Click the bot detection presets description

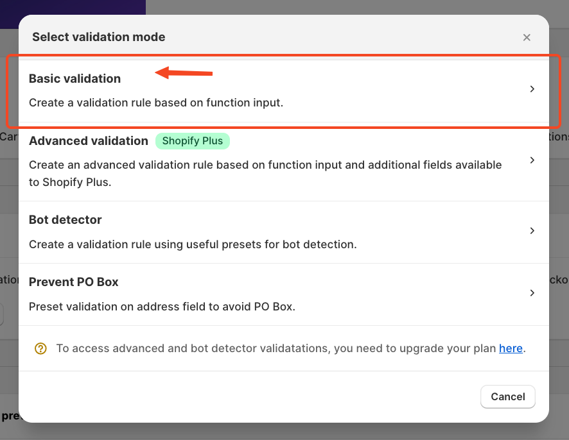[193, 244]
